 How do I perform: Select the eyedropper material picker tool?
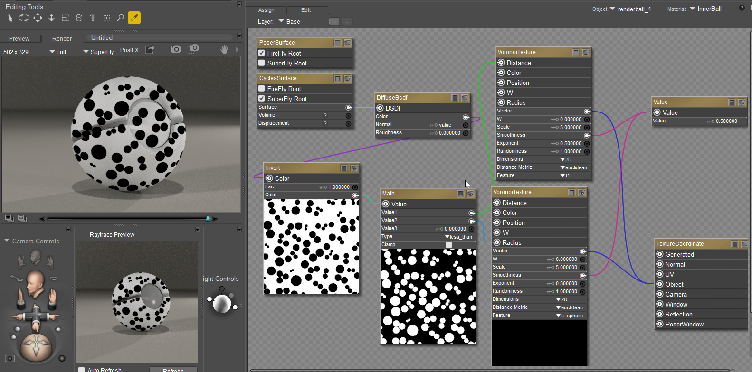click(x=134, y=18)
